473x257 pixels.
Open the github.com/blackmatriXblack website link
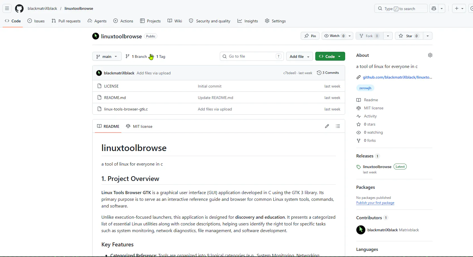pos(397,77)
